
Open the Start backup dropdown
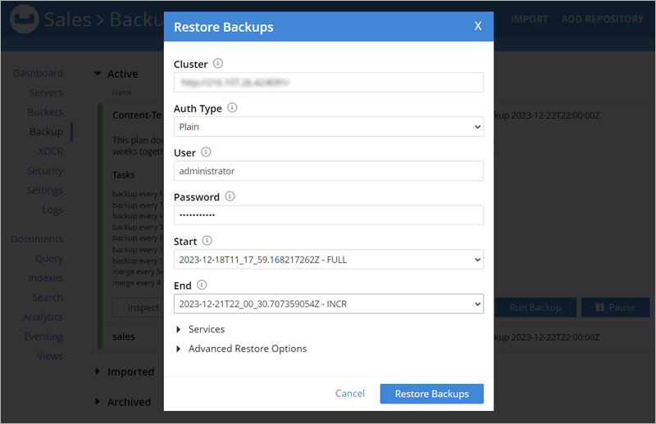click(x=329, y=259)
